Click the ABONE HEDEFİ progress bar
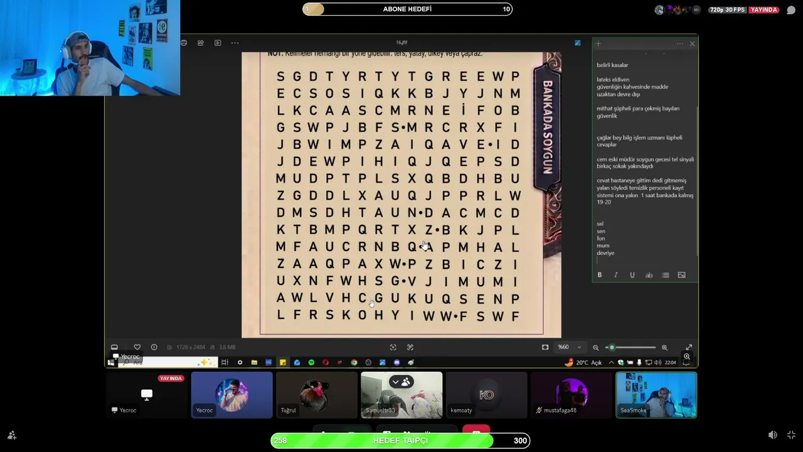Viewport: 803px width, 452px height. (407, 9)
